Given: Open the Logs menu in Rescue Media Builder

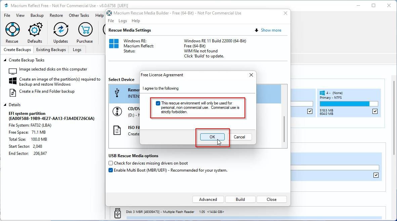Looking at the screenshot, I should (123, 21).
